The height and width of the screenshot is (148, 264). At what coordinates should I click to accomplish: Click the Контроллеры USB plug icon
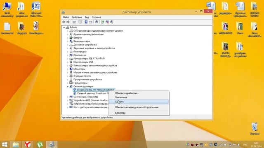[x=71, y=62]
